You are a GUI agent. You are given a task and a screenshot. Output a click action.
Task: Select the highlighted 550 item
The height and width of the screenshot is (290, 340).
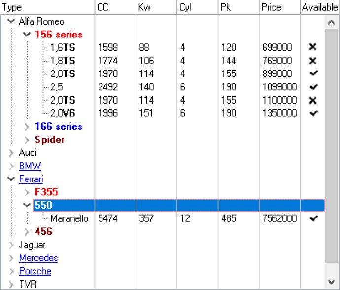179,205
